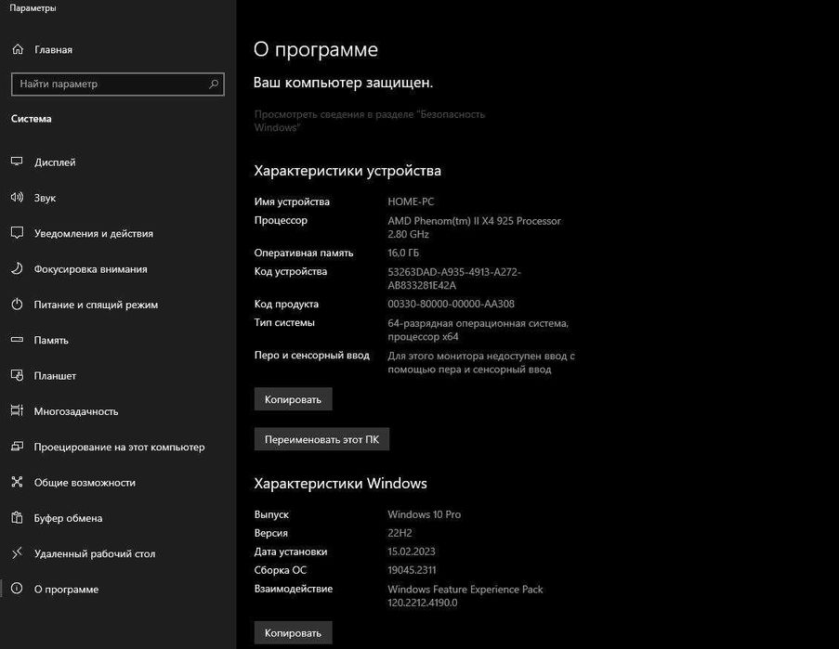
Task: Click the Перо и сенсорный ввод label
Action: [x=312, y=355]
